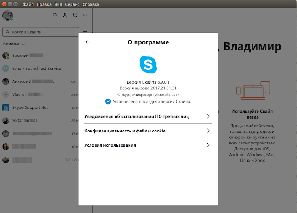Click the Поиск в Скайпе search field
Viewport: 297px width, 213px height.
(x=41, y=32)
